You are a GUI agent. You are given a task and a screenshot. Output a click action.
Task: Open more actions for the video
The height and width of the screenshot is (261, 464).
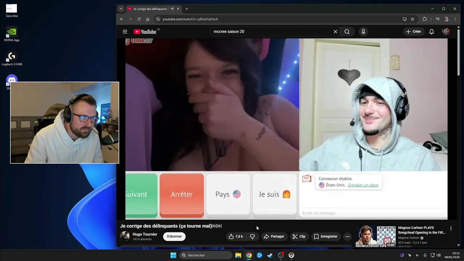point(347,236)
